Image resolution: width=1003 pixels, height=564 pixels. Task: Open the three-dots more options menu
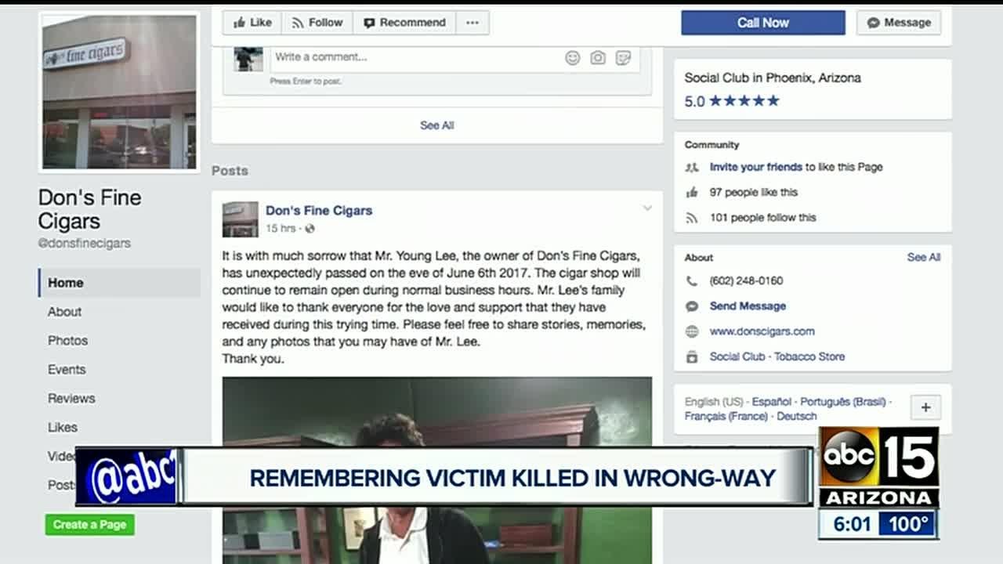tap(473, 23)
